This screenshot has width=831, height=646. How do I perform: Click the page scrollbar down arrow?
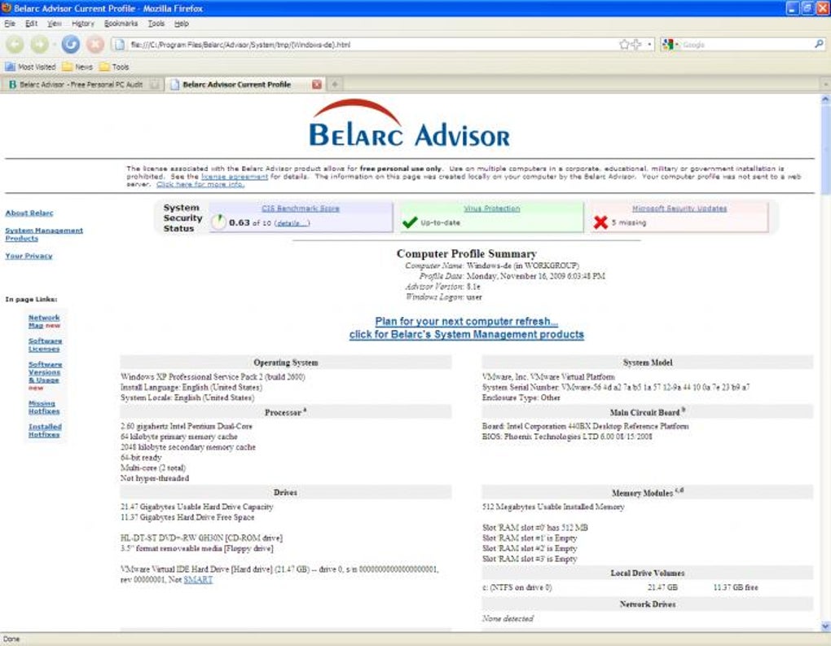coord(825,626)
